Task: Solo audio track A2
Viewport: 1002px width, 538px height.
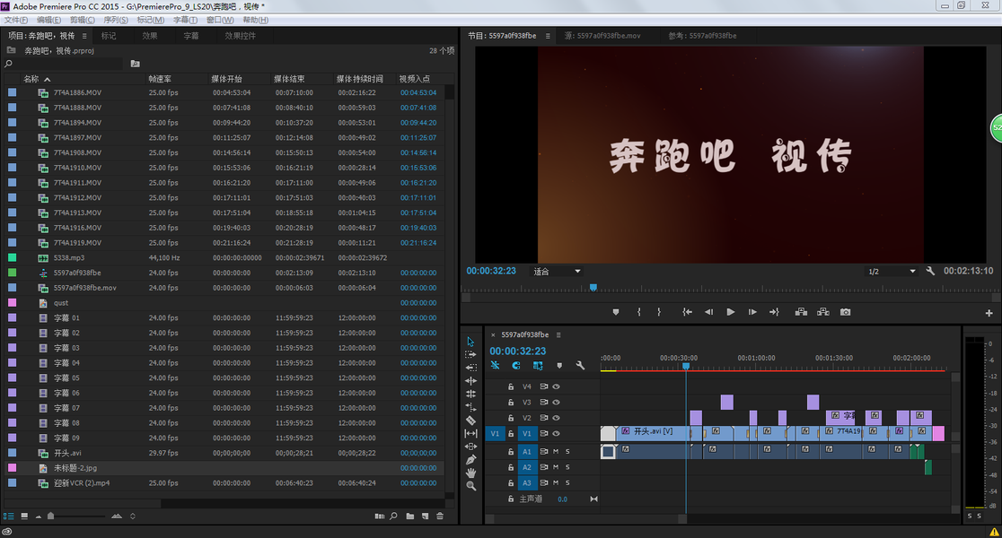Action: pyautogui.click(x=567, y=467)
